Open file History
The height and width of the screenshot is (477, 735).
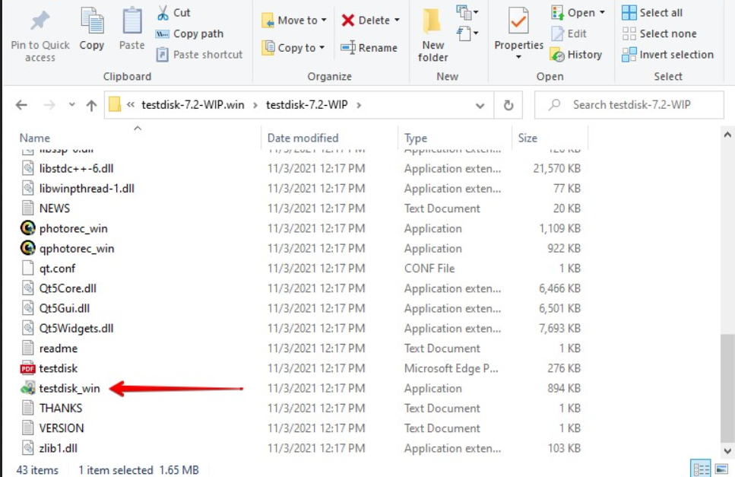[x=576, y=55]
